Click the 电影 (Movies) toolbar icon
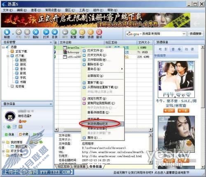The width and height of the screenshot is (206, 177). (82, 33)
